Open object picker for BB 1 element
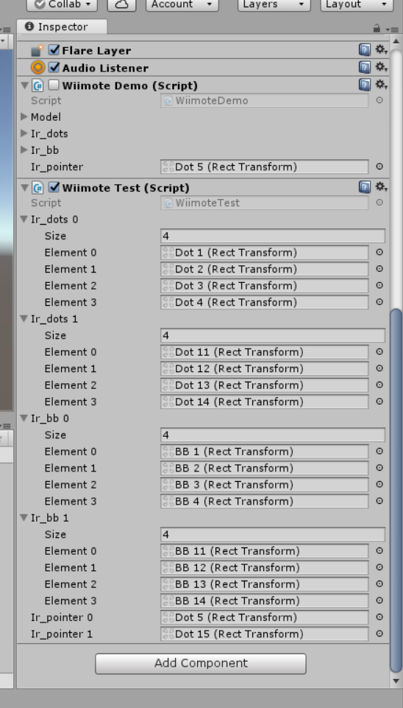Viewport: 403px width, 708px height. [x=379, y=451]
